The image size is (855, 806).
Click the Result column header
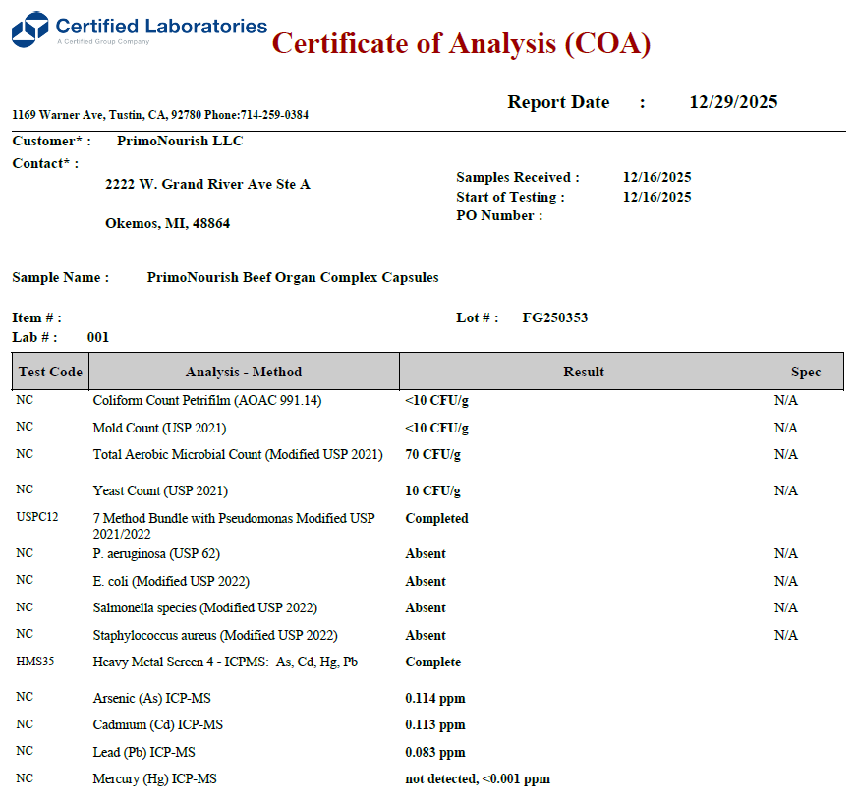pos(584,372)
